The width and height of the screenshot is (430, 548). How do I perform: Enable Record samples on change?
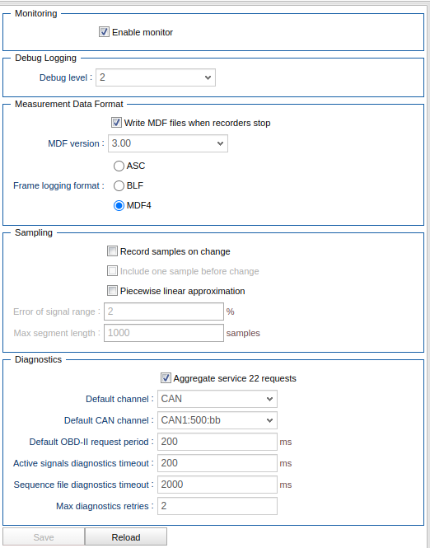coord(112,251)
